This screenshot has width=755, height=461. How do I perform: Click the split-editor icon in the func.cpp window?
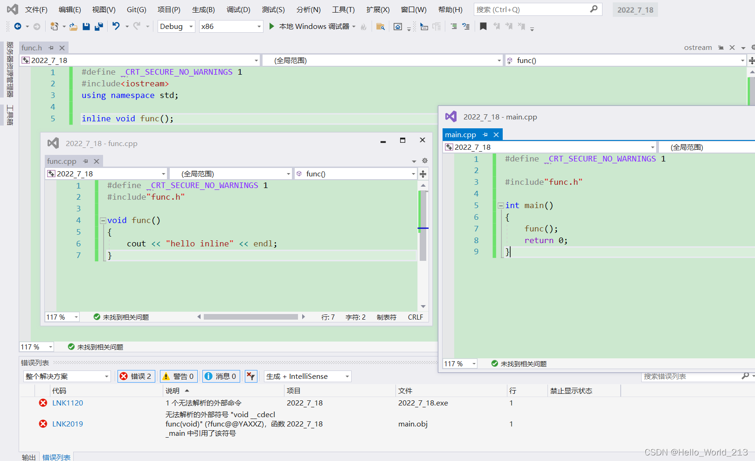[423, 174]
